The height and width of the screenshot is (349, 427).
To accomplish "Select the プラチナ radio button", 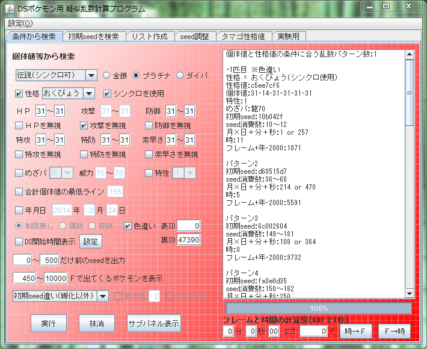I will click(x=136, y=75).
